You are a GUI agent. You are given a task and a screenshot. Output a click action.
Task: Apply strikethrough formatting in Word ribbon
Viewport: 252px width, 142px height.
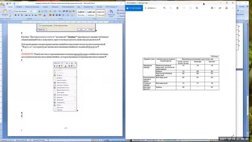pos(26,15)
